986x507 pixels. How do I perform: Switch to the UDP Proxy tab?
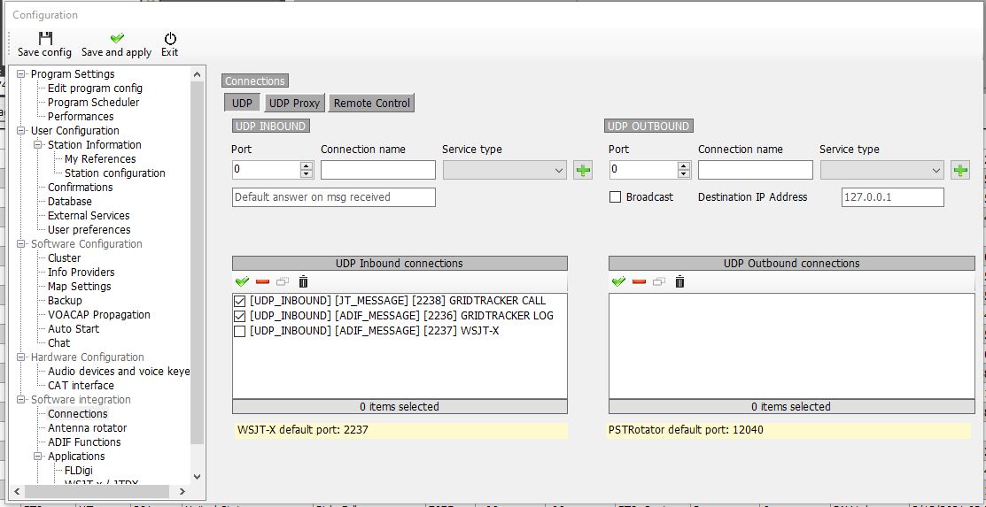(x=294, y=103)
